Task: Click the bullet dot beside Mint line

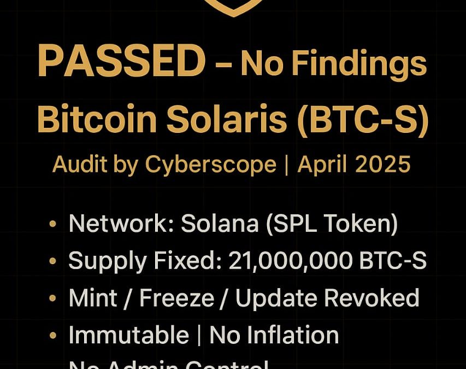Action: pos(52,298)
